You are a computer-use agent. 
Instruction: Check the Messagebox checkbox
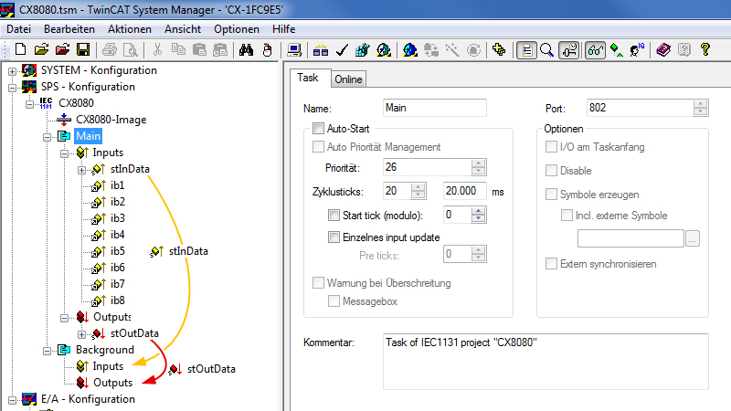click(x=334, y=301)
